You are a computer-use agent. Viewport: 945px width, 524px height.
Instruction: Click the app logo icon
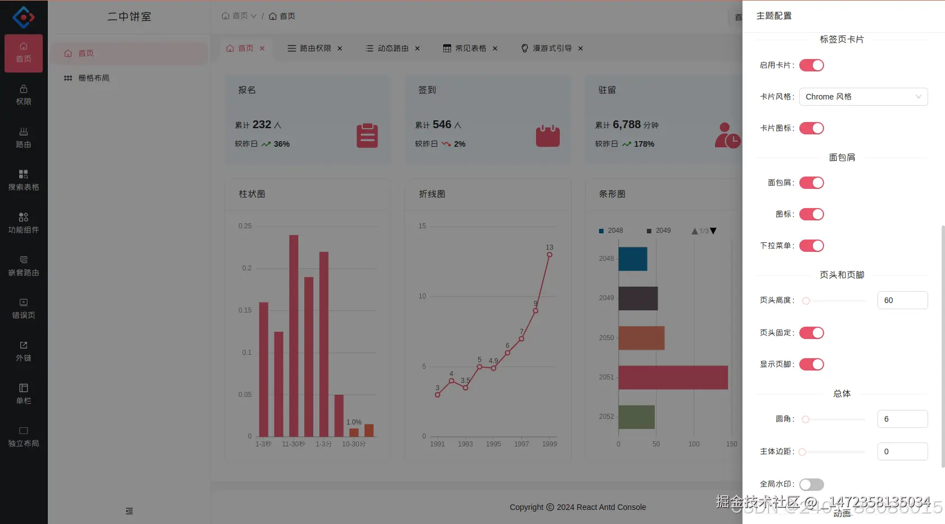tap(24, 17)
